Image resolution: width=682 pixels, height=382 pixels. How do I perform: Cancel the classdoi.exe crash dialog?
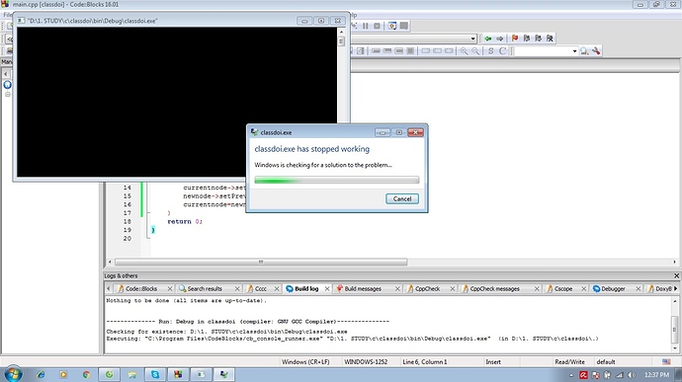coord(402,198)
